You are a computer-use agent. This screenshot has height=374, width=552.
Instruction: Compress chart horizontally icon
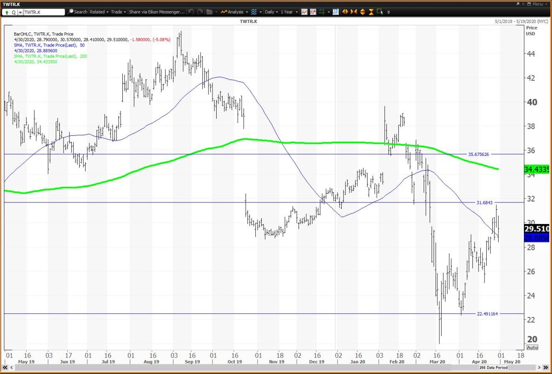[353, 12]
